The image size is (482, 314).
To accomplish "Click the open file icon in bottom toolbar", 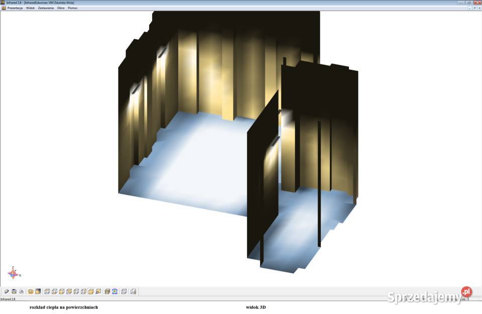I will [x=7, y=291].
